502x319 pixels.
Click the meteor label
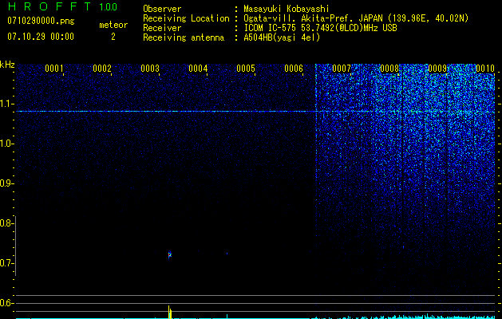(x=113, y=25)
